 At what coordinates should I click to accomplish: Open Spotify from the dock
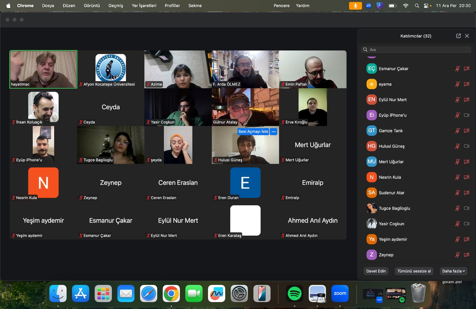[295, 294]
